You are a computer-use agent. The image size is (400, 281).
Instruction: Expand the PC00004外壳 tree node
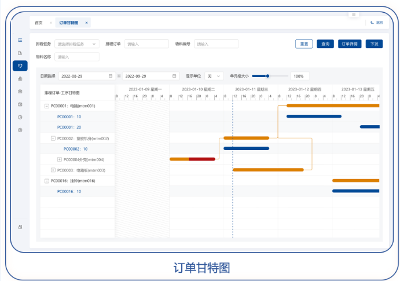tap(60, 159)
